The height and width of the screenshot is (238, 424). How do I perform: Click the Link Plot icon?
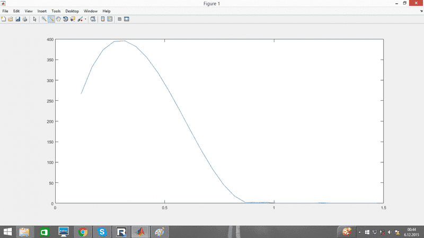point(93,19)
